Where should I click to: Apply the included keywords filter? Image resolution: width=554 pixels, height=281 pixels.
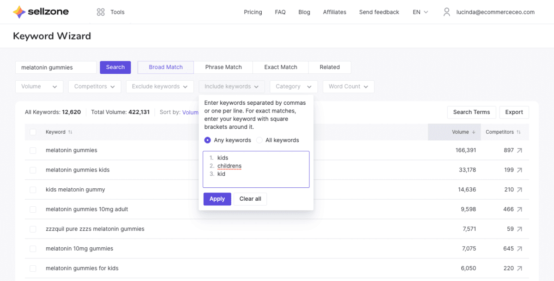(x=217, y=199)
